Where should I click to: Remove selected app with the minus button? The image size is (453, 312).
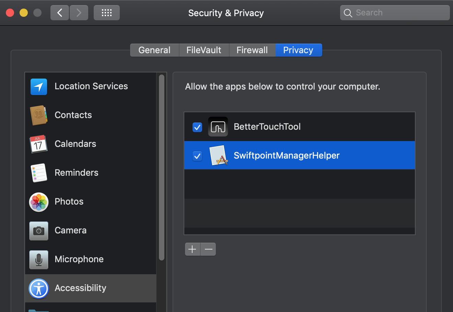(208, 249)
